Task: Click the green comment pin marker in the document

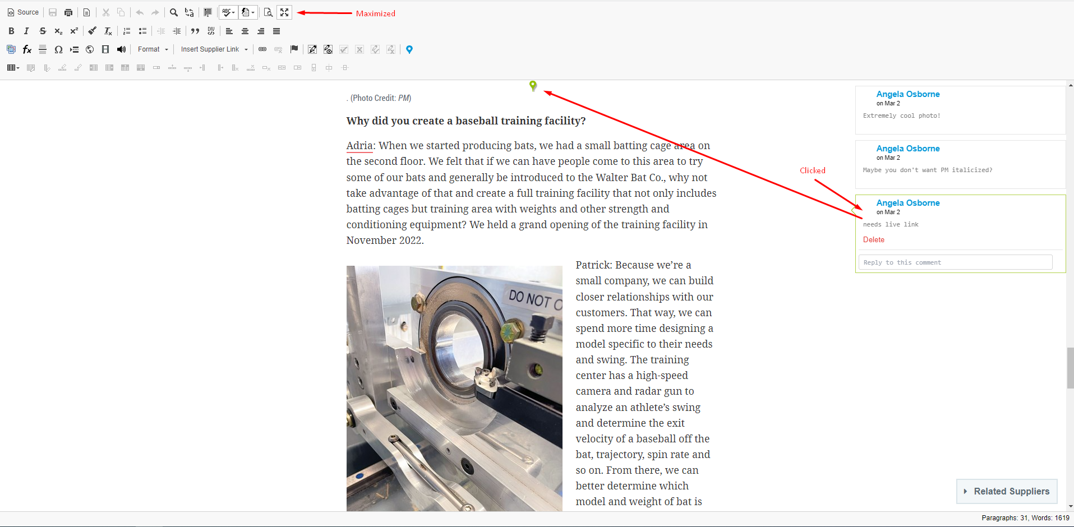Action: (533, 86)
